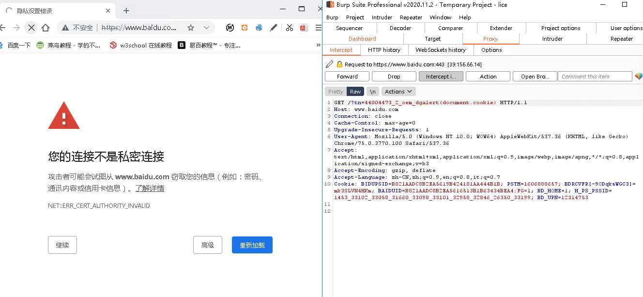643x297 pixels.
Task: Open the orange square extension icon
Action: click(x=245, y=28)
